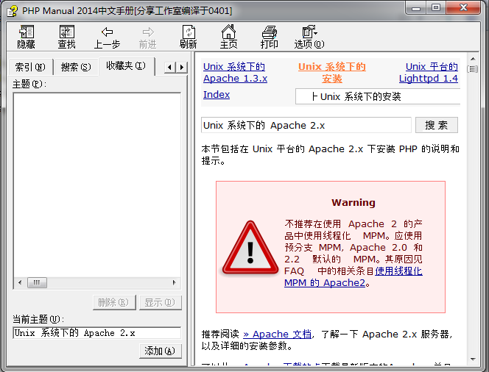Open the orange Unix 系统下的安装 link
Screen dimensions: 489x372
(x=332, y=73)
